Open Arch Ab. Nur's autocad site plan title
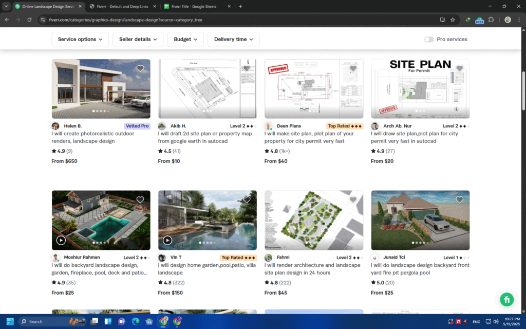 (415, 137)
